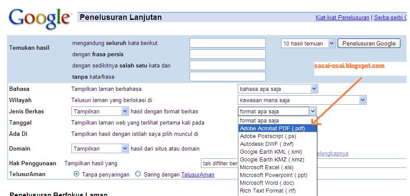Choose Adobe Postscript (.ps) option
410x196 pixels.
click(x=278, y=136)
